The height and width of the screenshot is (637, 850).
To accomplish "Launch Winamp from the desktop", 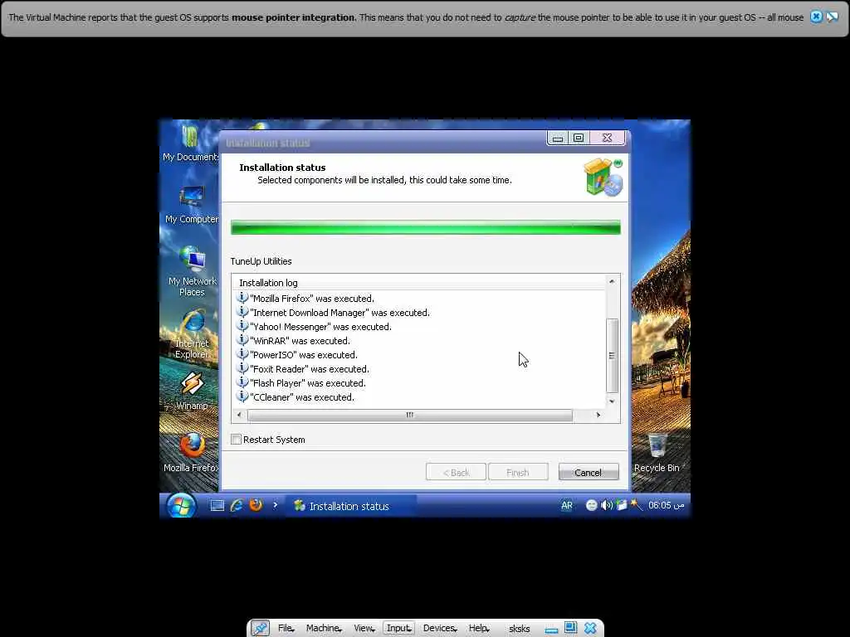I will click(x=192, y=391).
